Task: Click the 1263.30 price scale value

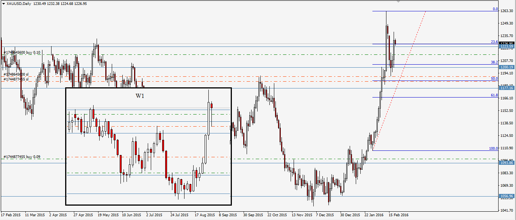Action: point(507,11)
